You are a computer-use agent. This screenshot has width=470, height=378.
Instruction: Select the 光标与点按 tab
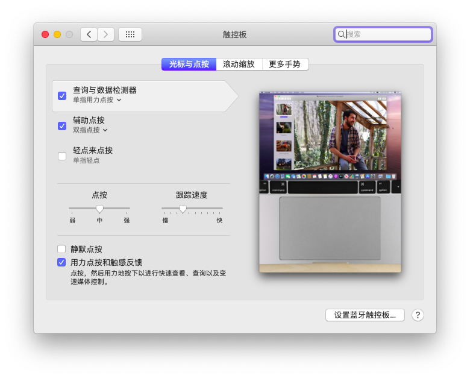189,64
